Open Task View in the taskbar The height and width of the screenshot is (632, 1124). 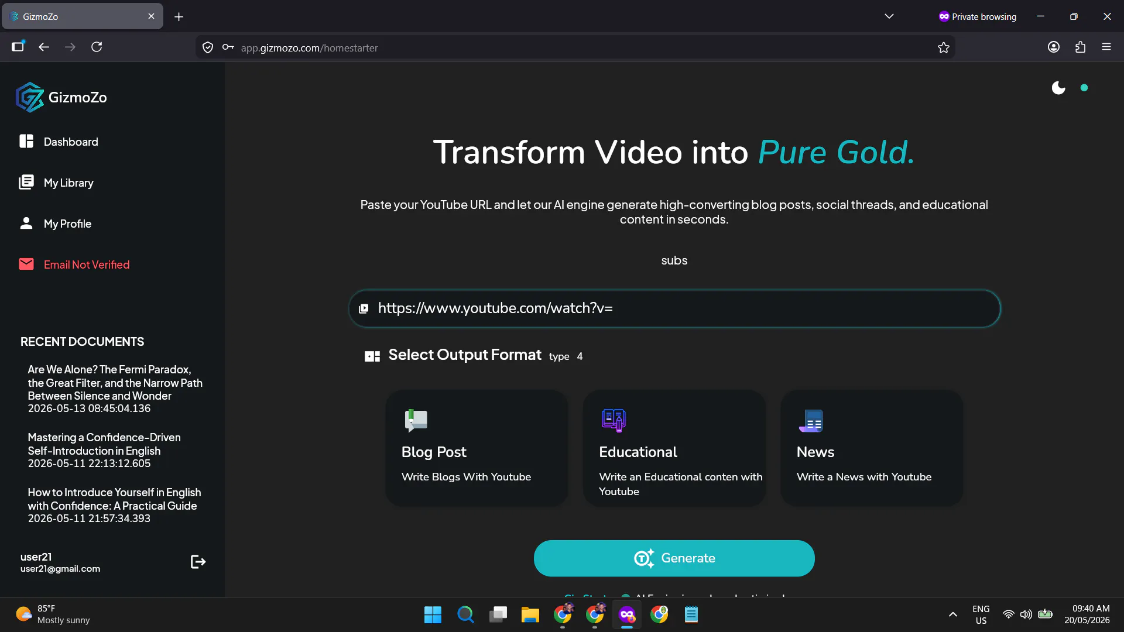(498, 614)
